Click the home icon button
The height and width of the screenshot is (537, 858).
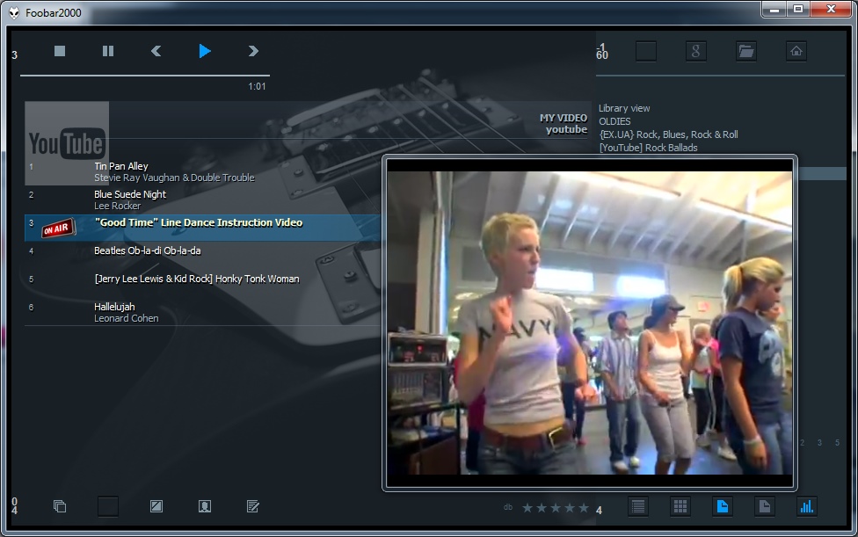pyautogui.click(x=796, y=51)
